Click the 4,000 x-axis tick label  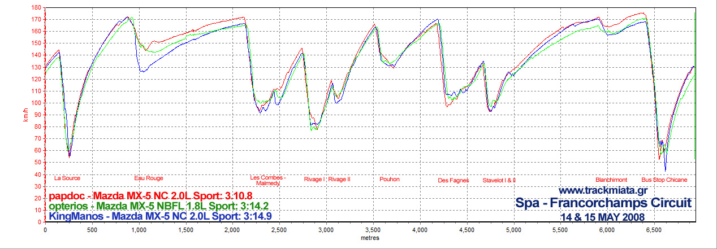point(420,230)
